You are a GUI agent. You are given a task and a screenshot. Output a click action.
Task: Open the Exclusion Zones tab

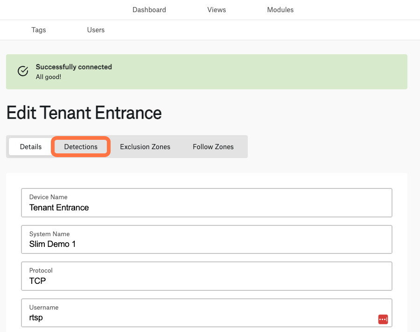click(145, 147)
